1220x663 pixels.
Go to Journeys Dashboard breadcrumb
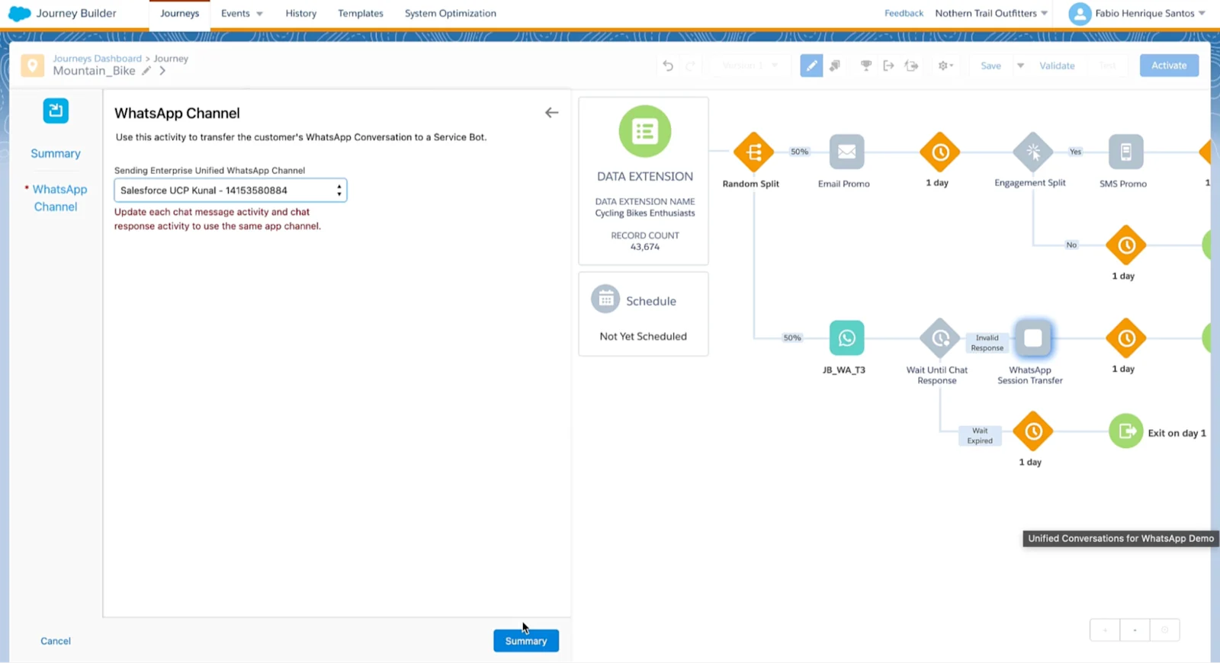coord(97,59)
